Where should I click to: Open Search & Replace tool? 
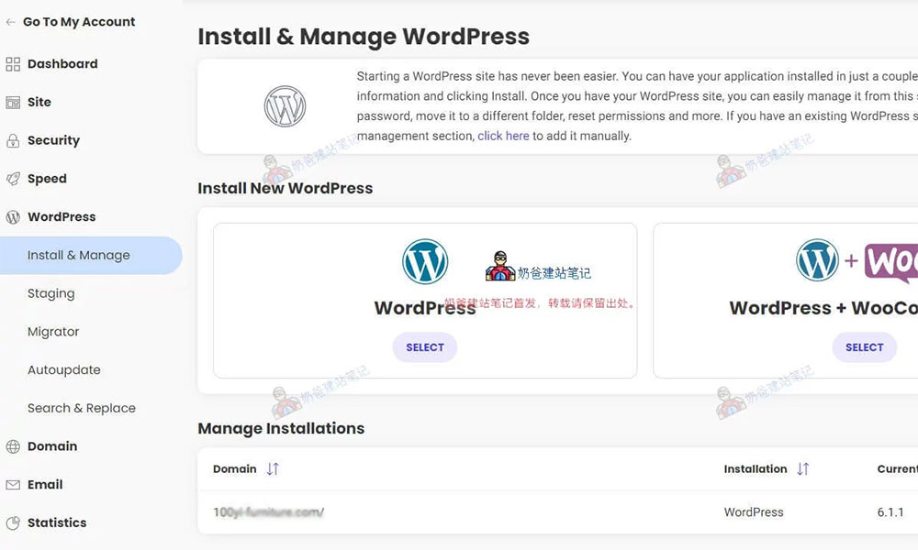(x=82, y=409)
